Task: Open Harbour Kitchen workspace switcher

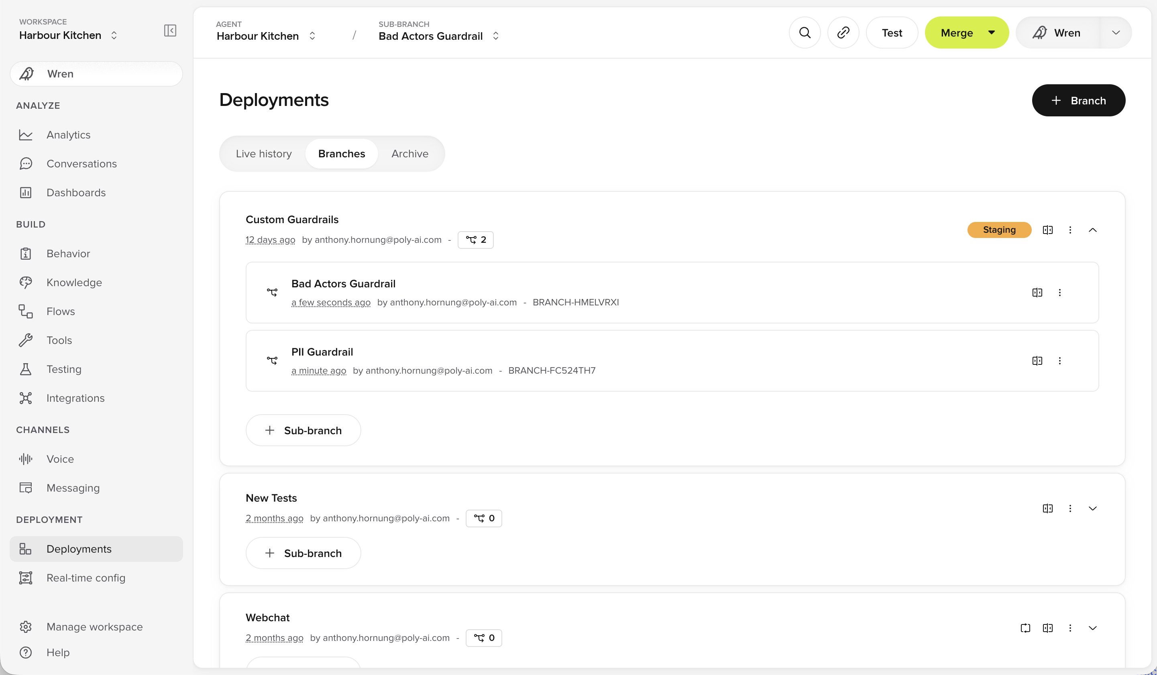Action: coord(68,35)
